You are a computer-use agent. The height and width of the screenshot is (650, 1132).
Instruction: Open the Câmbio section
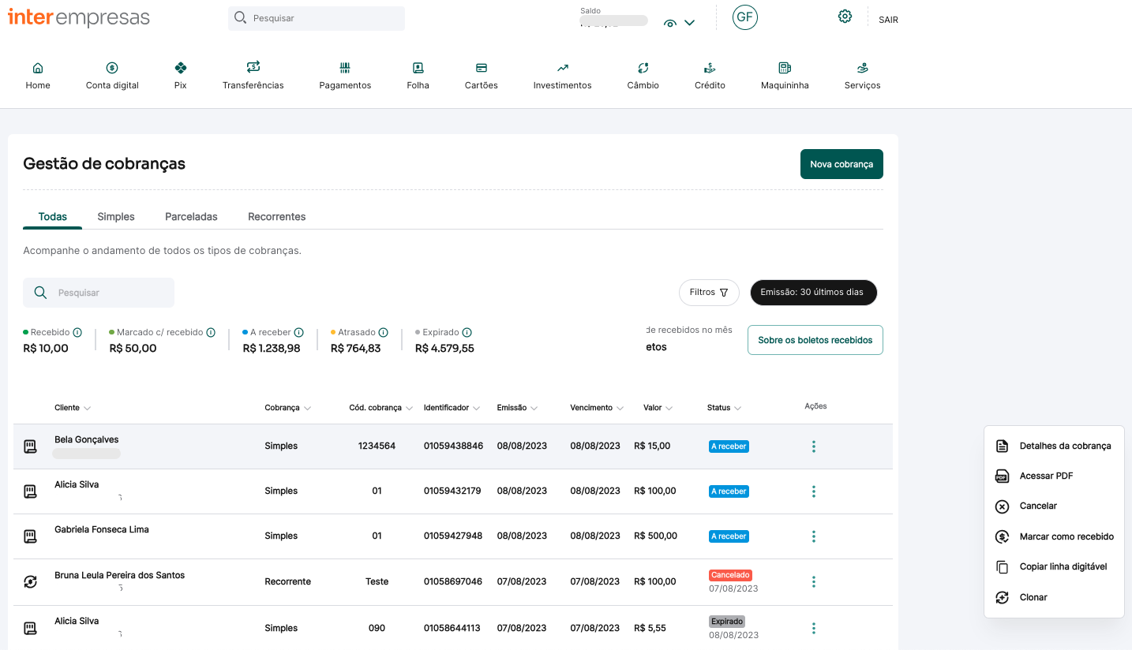[x=643, y=76]
